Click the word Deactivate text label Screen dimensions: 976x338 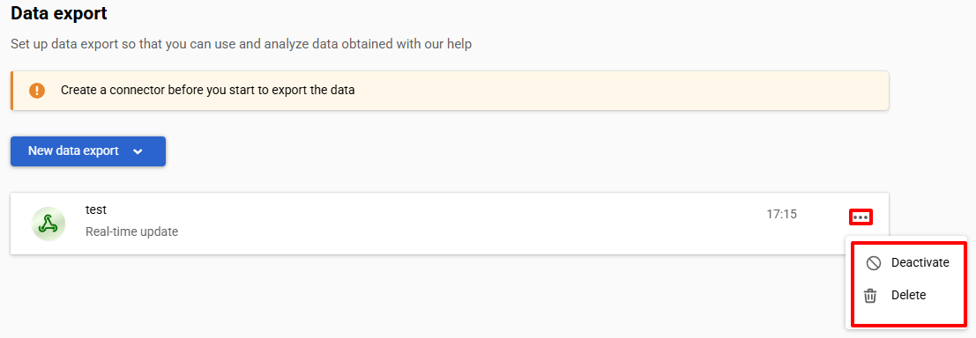tap(920, 263)
